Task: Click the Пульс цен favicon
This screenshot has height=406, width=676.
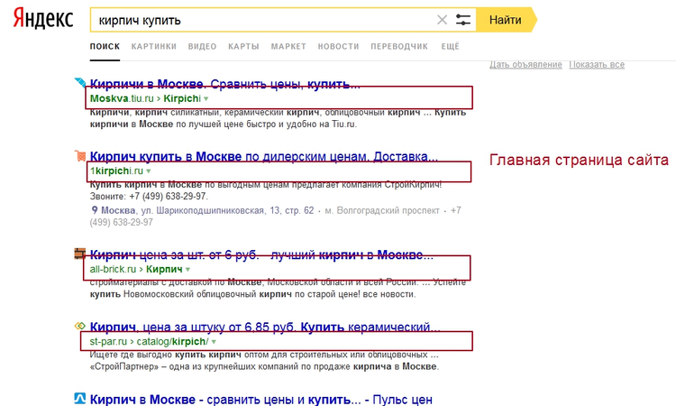Action: (x=80, y=398)
